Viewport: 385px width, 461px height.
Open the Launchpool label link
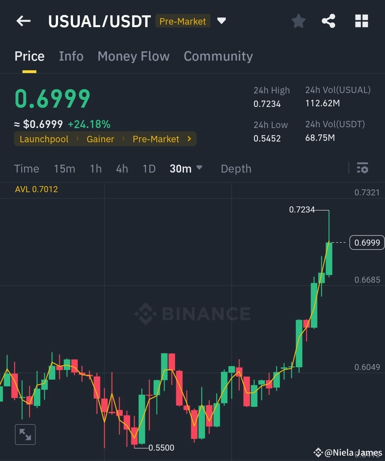(44, 139)
